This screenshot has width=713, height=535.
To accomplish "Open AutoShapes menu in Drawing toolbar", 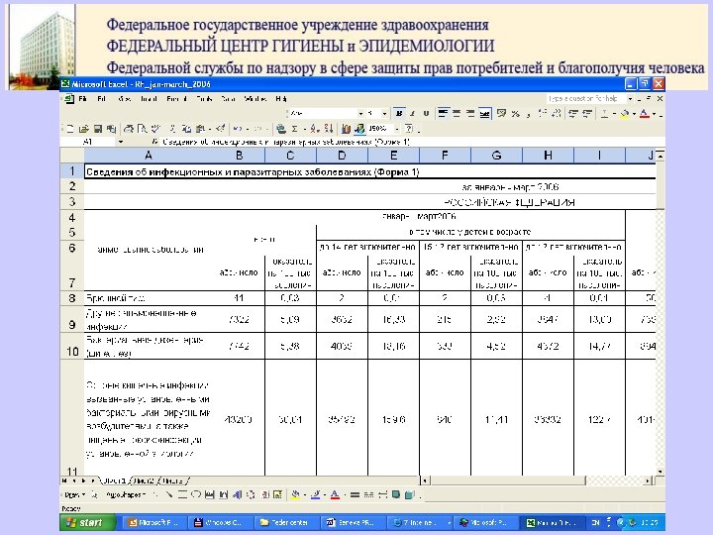I will (126, 494).
